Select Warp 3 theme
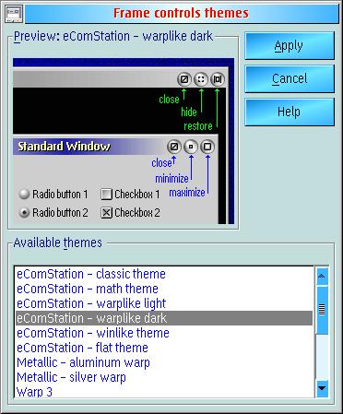 click(x=164, y=392)
